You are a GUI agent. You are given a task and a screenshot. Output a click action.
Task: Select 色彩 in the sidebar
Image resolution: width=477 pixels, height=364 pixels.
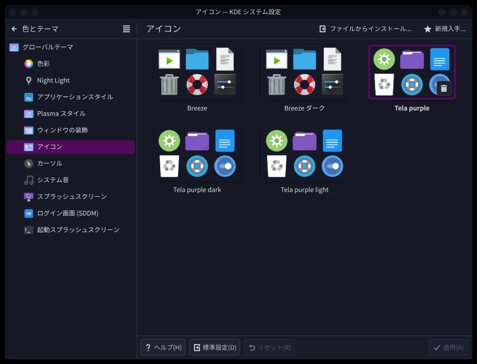71,63
